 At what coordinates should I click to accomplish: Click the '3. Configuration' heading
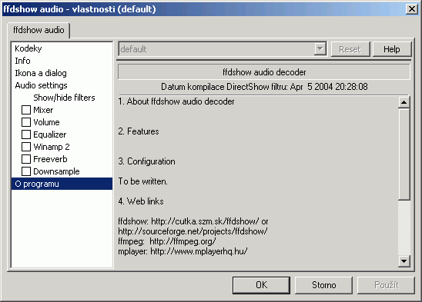pos(146,161)
